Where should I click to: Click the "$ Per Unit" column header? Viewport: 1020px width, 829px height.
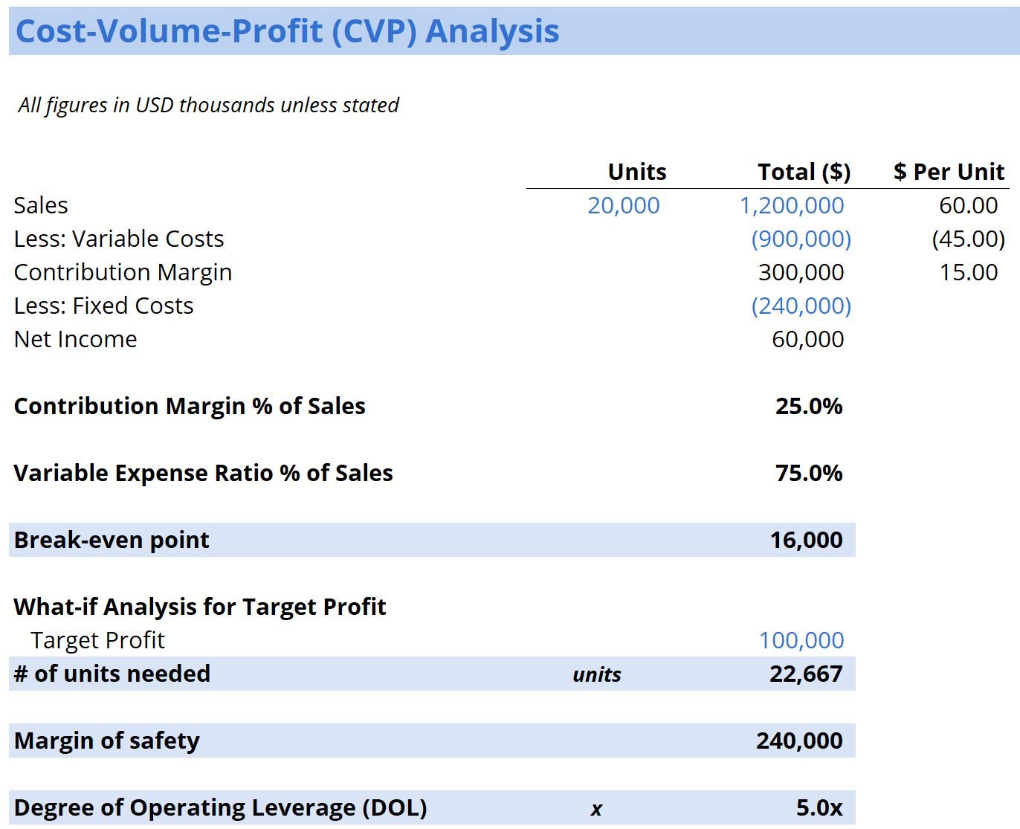point(949,172)
